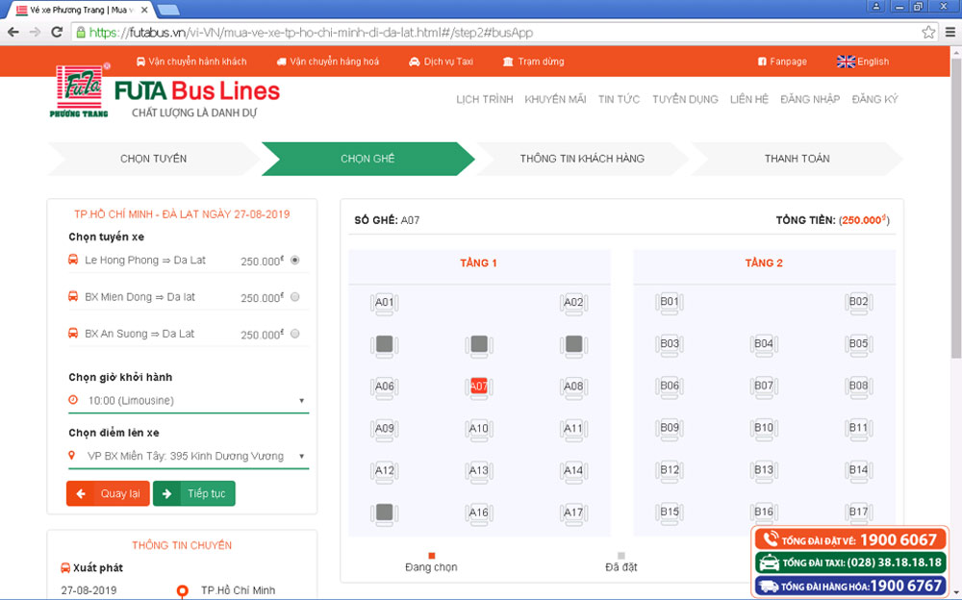This screenshot has height=600, width=962.
Task: Open Vận chuyển hàng hoá link
Action: tap(328, 62)
